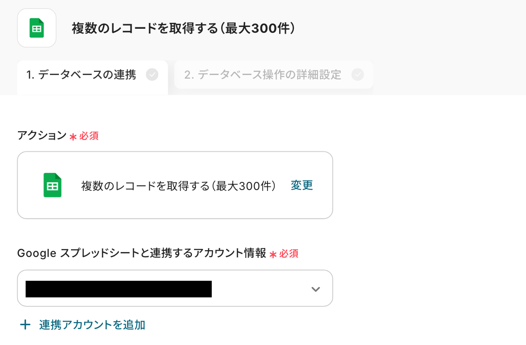Click the red asterisk next to アクション
The image size is (526, 345).
click(73, 137)
